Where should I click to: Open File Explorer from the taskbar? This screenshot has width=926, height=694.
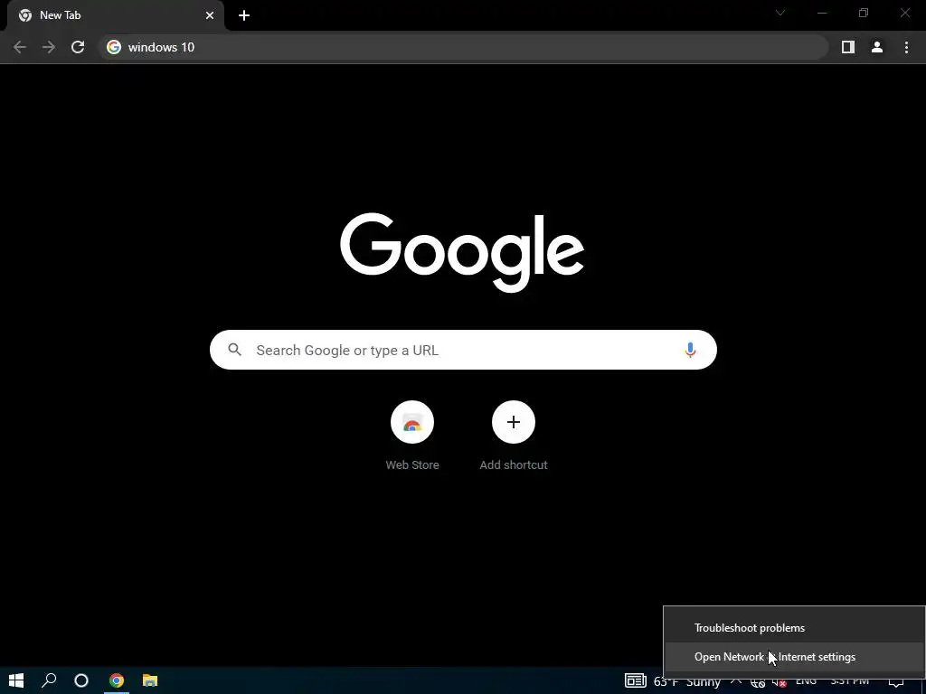pos(150,680)
